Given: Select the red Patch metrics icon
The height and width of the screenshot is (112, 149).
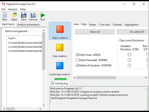Looking at the screenshot, I should click(60, 29).
